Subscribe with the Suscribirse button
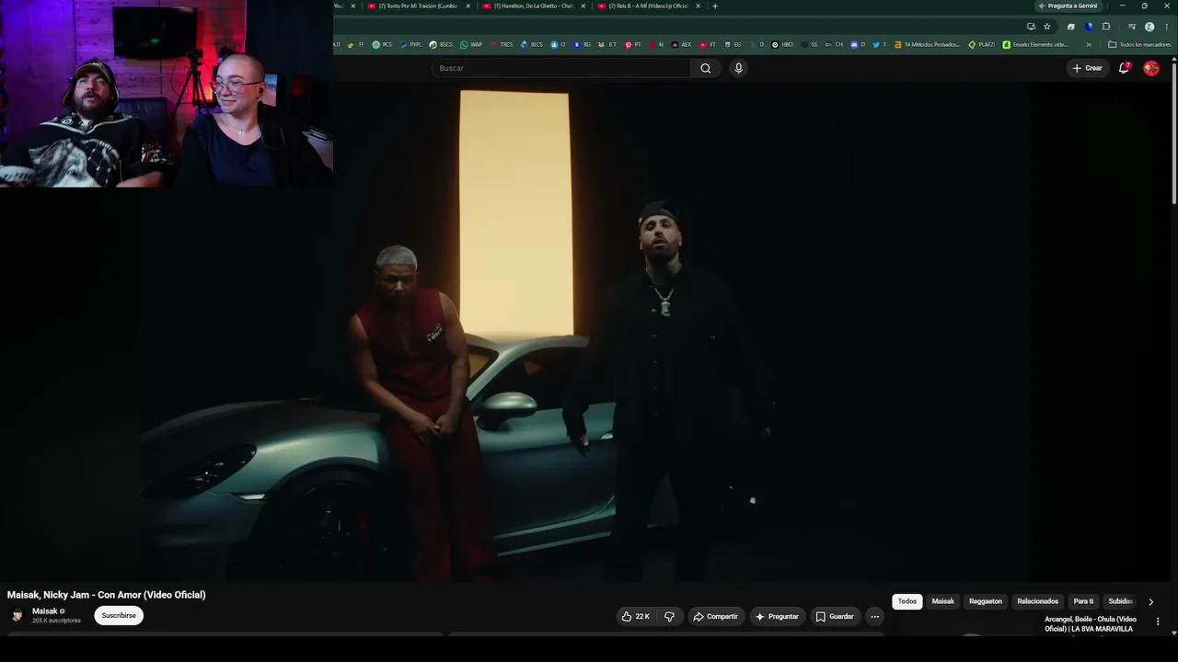Image resolution: width=1178 pixels, height=662 pixels. point(119,615)
